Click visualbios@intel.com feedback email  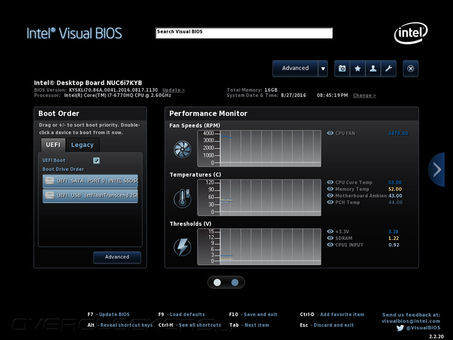pos(411,321)
